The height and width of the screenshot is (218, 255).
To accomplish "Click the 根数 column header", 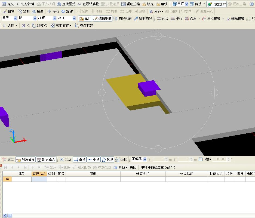I will (x=230, y=174).
